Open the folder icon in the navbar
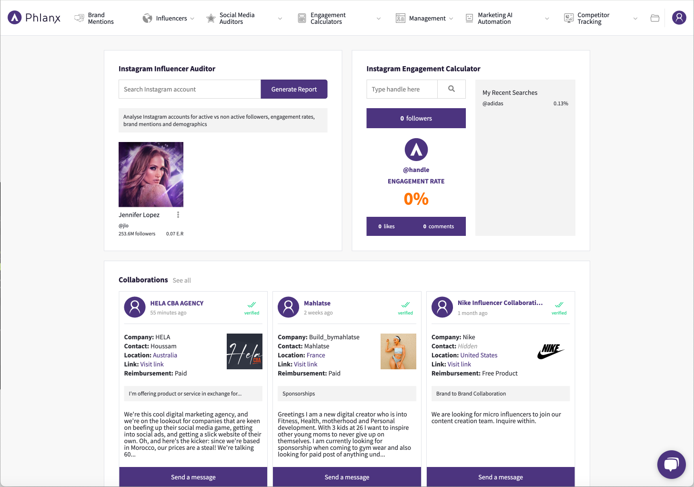The height and width of the screenshot is (487, 694). [655, 18]
